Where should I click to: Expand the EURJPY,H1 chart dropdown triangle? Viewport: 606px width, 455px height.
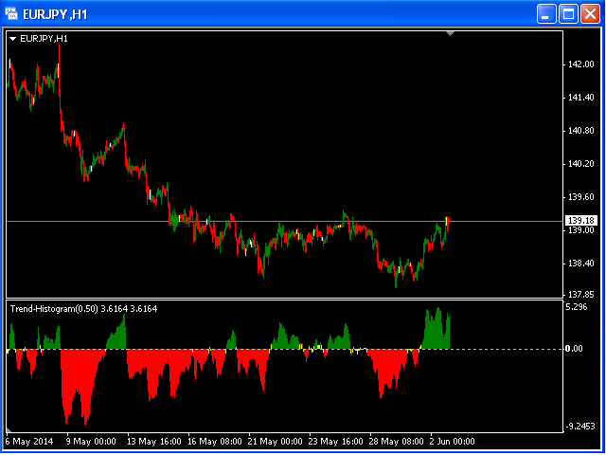tap(12, 39)
